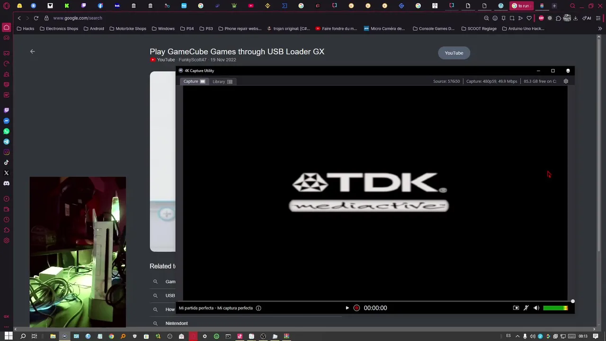Open the video title 'Play GameCube Games through USB Loader GX'
This screenshot has width=606, height=341.
[237, 52]
